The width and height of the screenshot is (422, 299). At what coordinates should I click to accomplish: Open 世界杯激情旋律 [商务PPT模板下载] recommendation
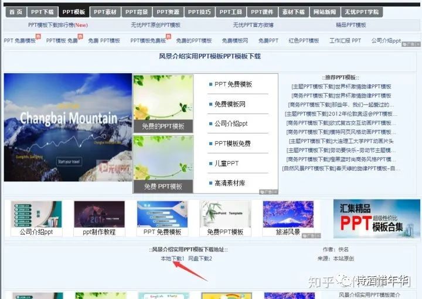pyautogui.click(x=341, y=95)
